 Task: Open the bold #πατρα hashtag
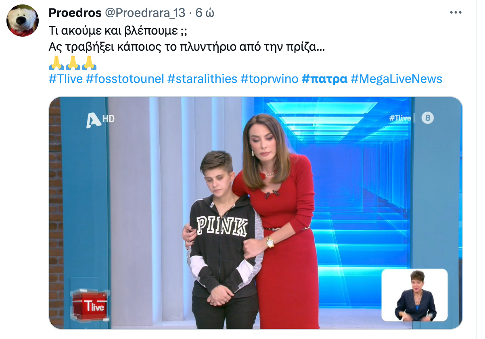point(324,79)
